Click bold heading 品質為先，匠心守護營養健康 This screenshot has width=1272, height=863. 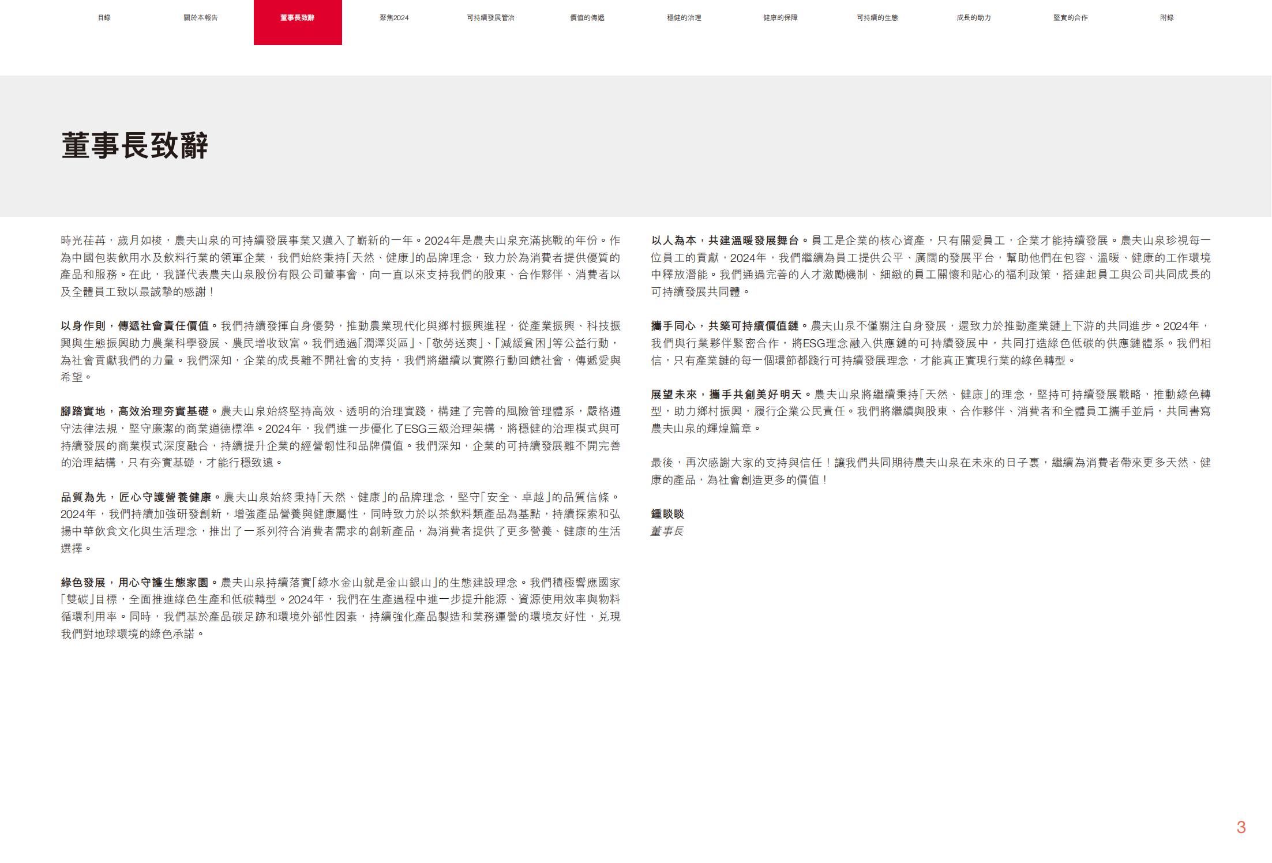[141, 497]
